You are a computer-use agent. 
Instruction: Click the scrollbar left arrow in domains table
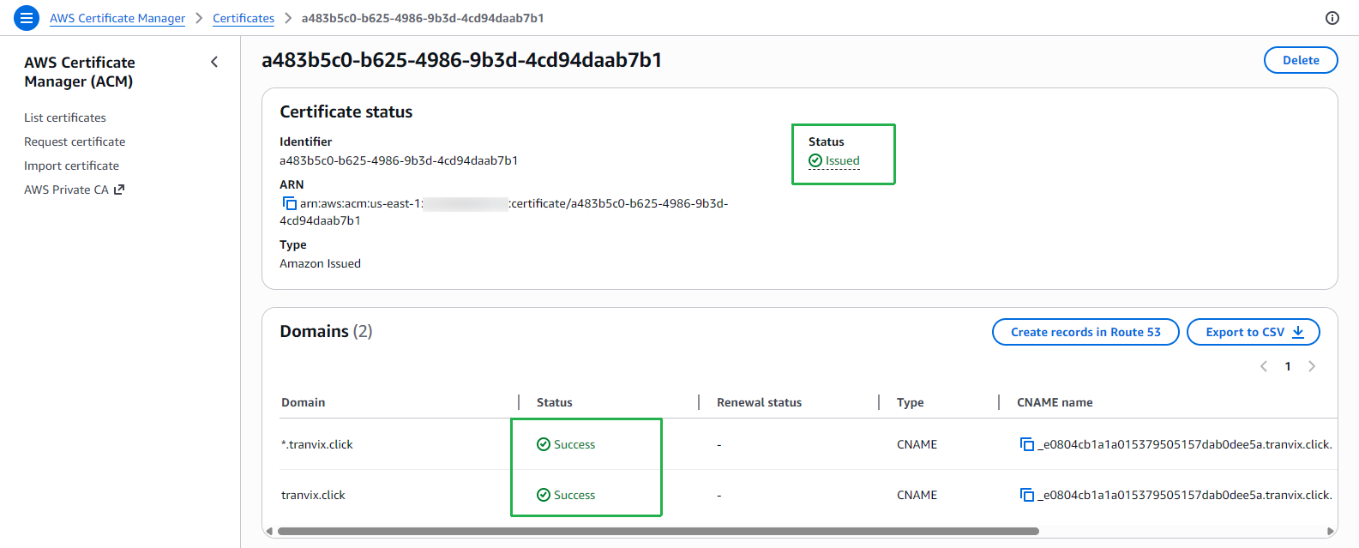269,531
